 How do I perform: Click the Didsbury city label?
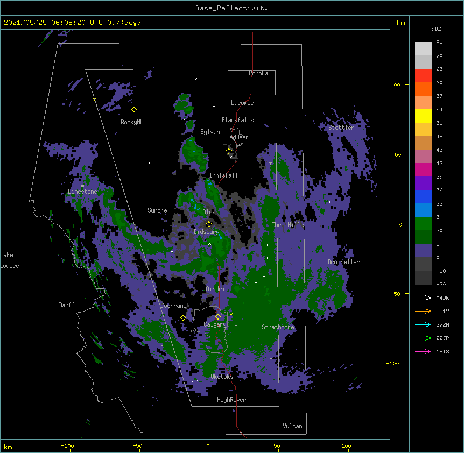tap(207, 232)
